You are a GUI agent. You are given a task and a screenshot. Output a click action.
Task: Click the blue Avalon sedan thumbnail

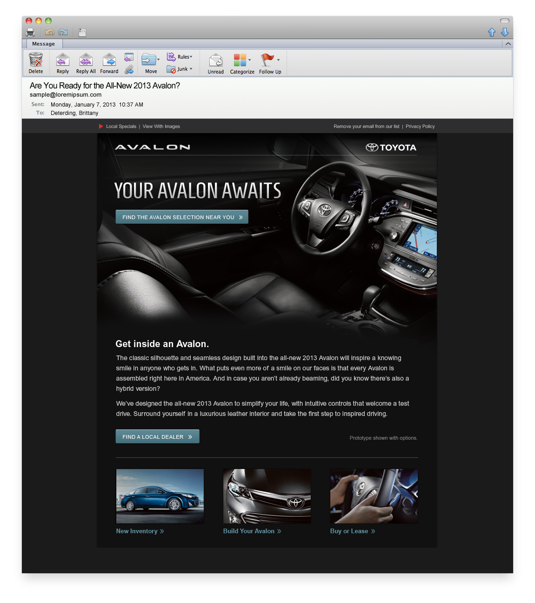160,496
